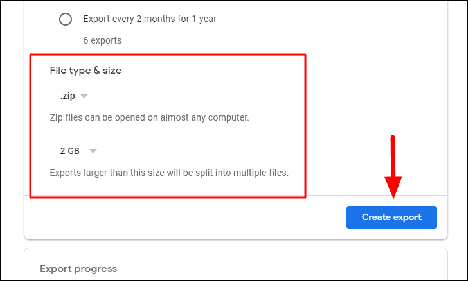Select the Export every 2 months radio button
468x281 pixels.
(x=65, y=19)
